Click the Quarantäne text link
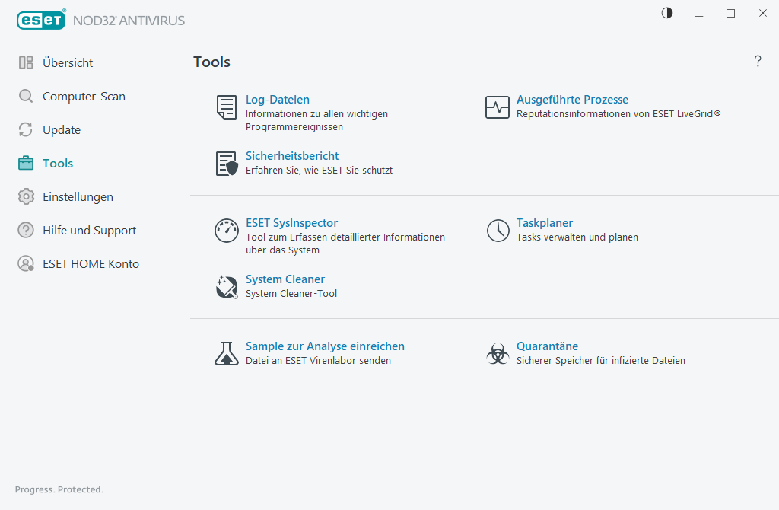 tap(547, 346)
